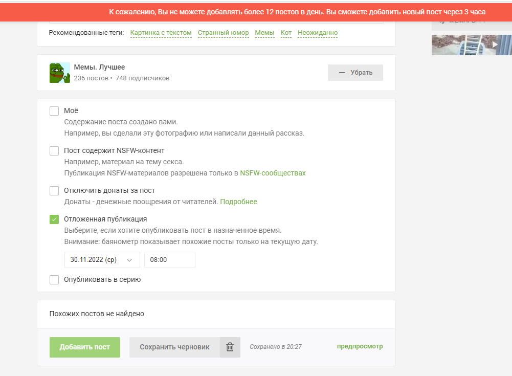Add recommended tag "Странный юмор"
Image resolution: width=512 pixels, height=376 pixels.
coord(224,33)
